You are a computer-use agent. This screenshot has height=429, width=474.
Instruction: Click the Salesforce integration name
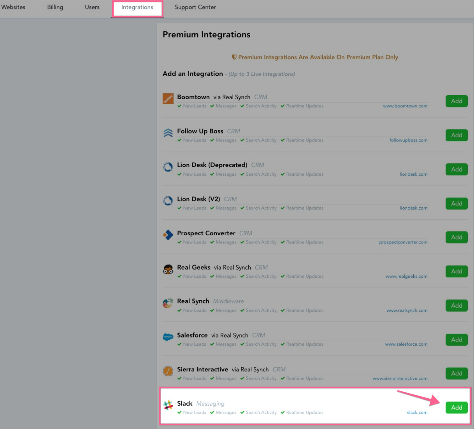192,335
